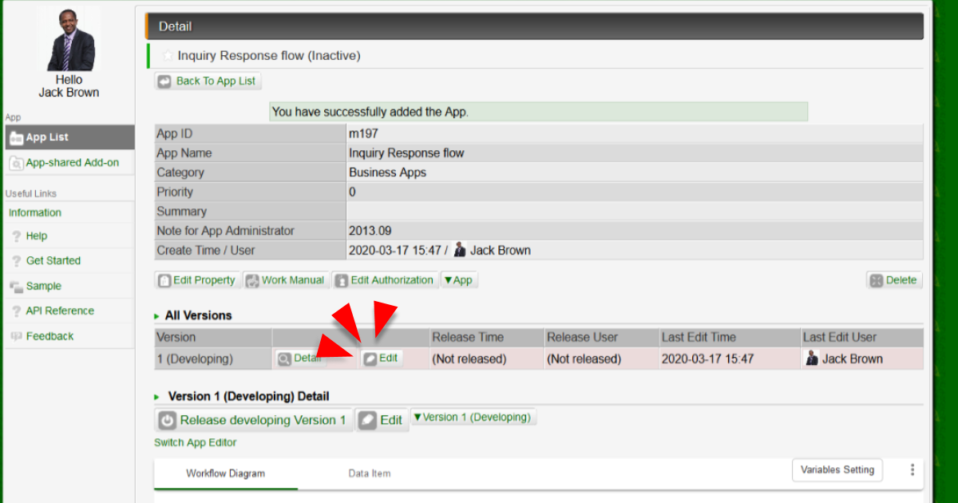Image resolution: width=958 pixels, height=503 pixels.
Task: Switch to the Data Item tab
Action: (x=370, y=473)
